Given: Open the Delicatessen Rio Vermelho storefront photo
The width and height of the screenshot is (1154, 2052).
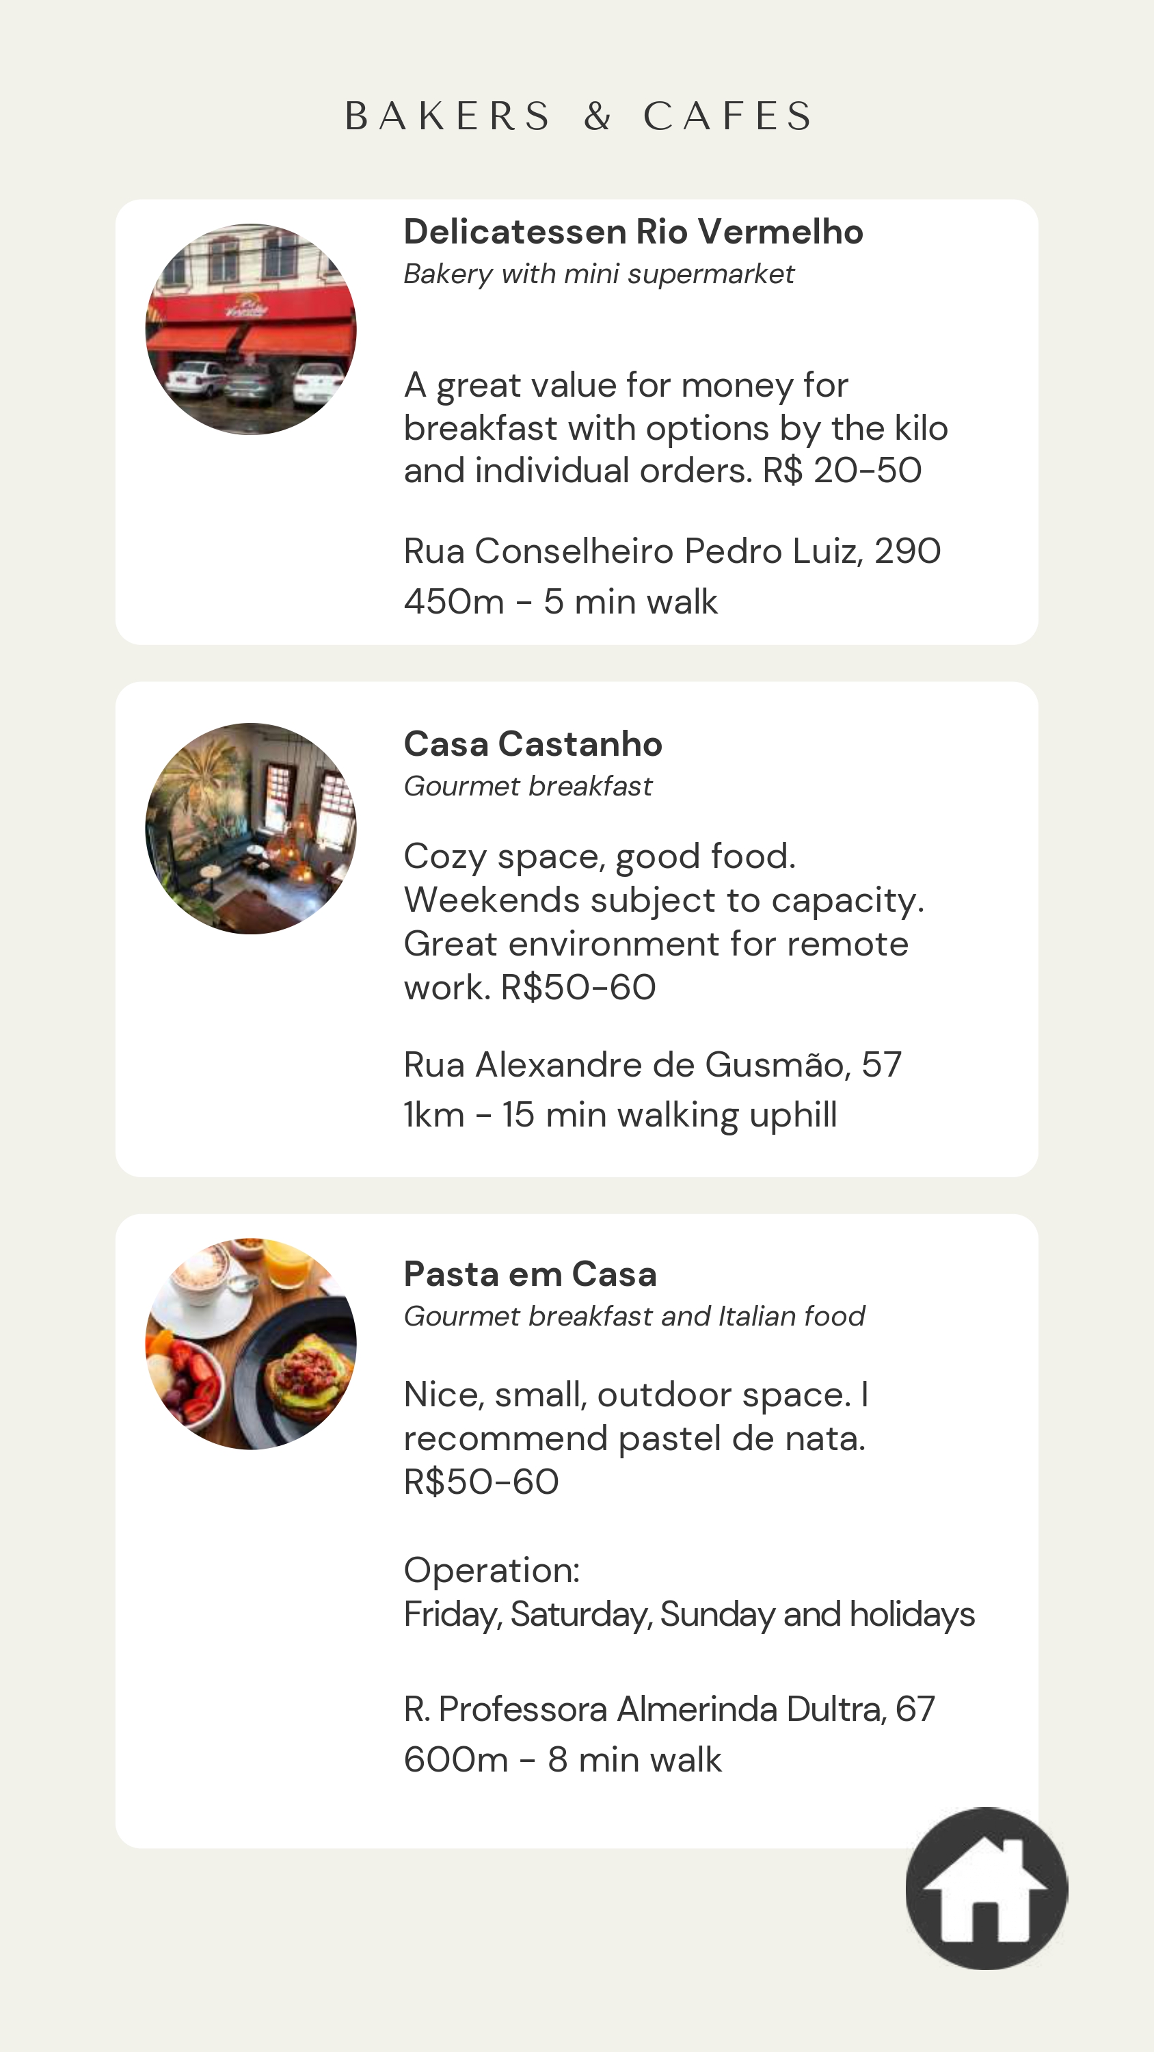Looking at the screenshot, I should pyautogui.click(x=251, y=329).
